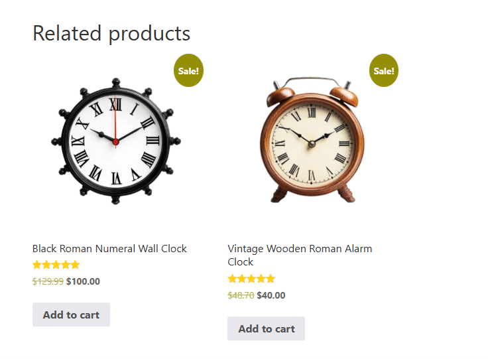Click the first star under the wall clock
Image resolution: width=488 pixels, height=359 pixels.
tap(37, 265)
